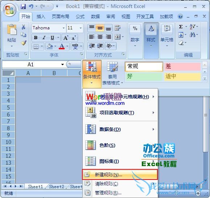The image size is (210, 198).
Task: Save the workbook using the floppy icon
Action: (x=23, y=7)
